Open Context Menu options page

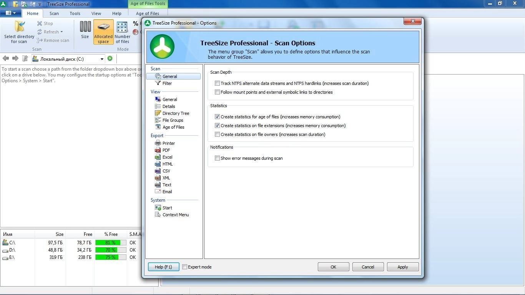point(175,215)
